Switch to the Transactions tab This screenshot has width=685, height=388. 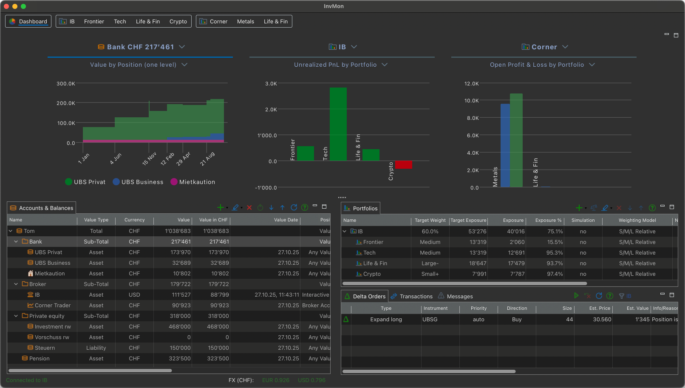coord(416,297)
